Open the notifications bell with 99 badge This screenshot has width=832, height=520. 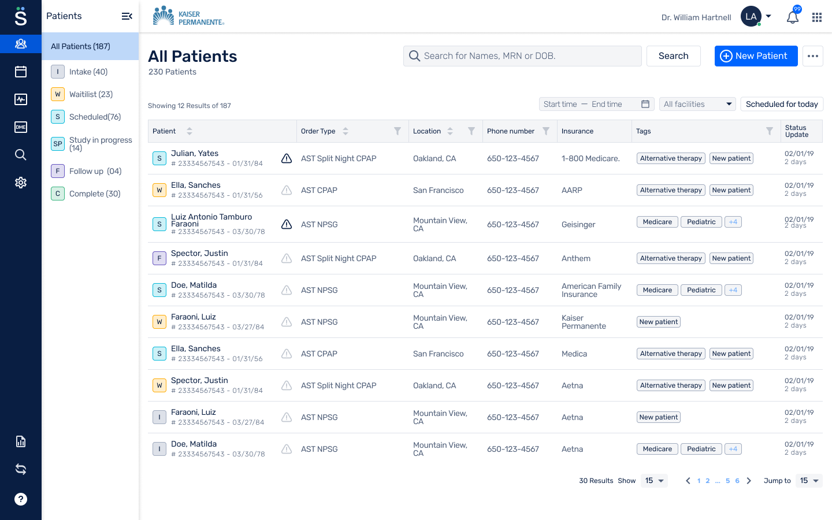pyautogui.click(x=792, y=17)
